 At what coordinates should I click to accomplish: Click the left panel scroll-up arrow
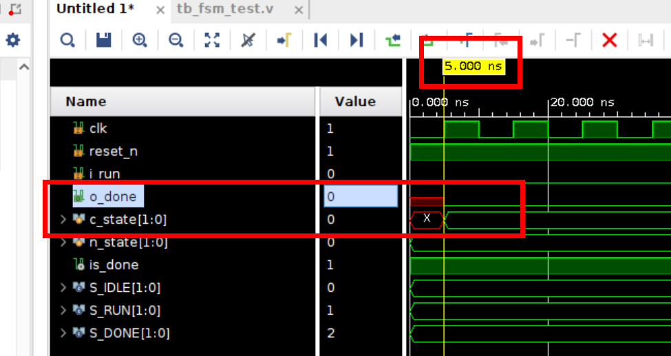pos(24,67)
